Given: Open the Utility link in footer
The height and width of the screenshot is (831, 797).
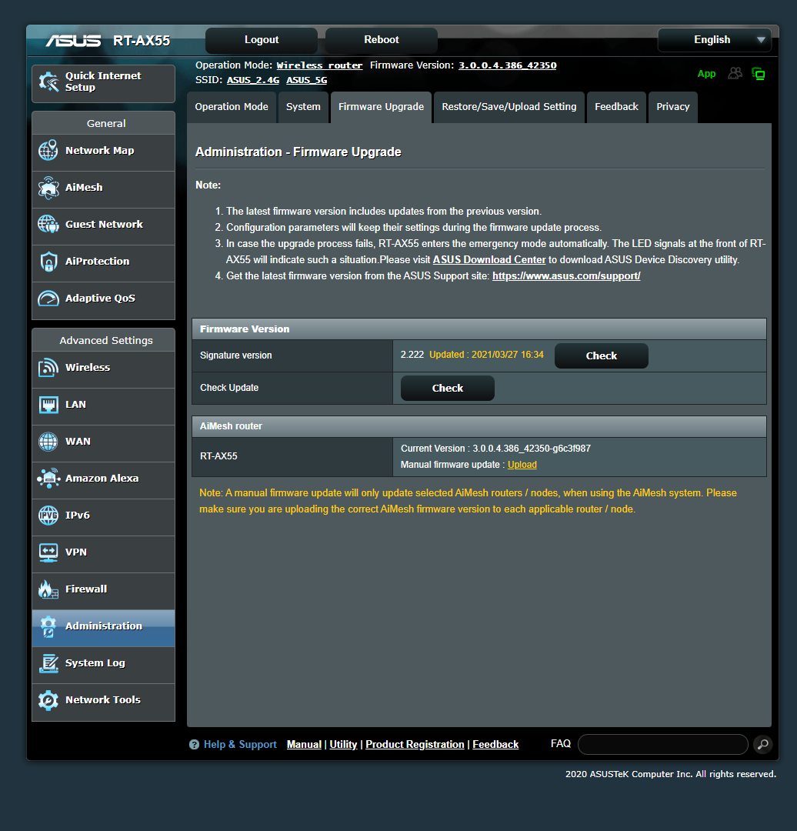Looking at the screenshot, I should [343, 745].
